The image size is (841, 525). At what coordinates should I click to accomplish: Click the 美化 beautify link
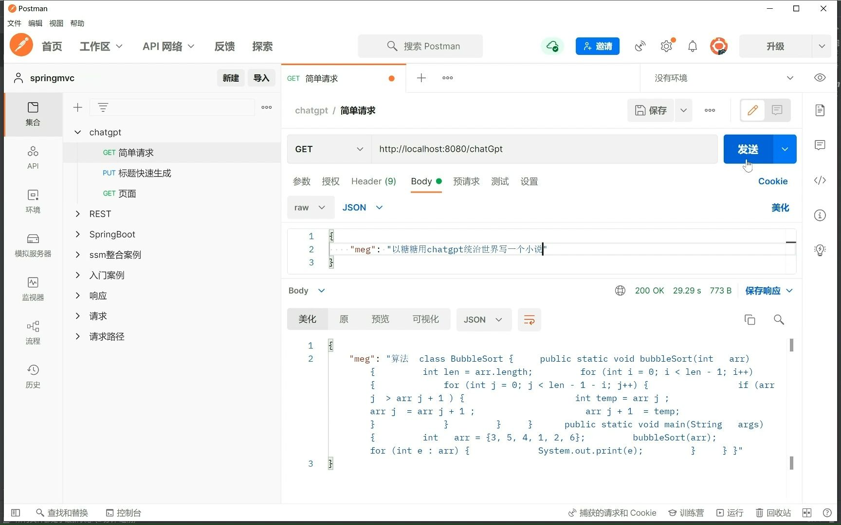click(x=780, y=208)
